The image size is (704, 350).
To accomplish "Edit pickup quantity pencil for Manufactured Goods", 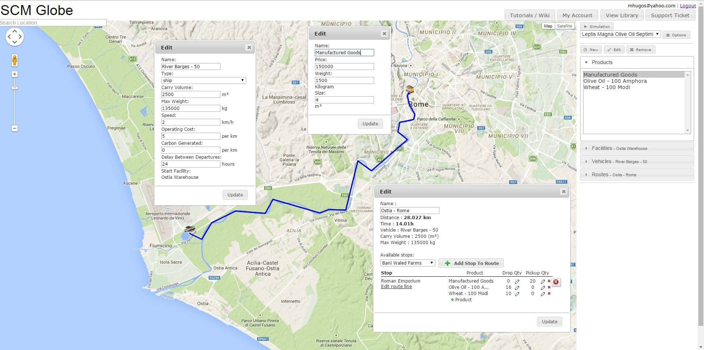I will 543,281.
